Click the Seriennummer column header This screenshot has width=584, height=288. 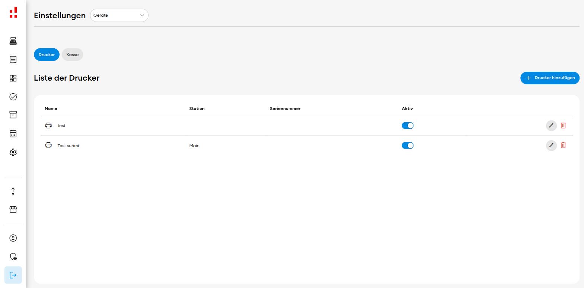[285, 109]
